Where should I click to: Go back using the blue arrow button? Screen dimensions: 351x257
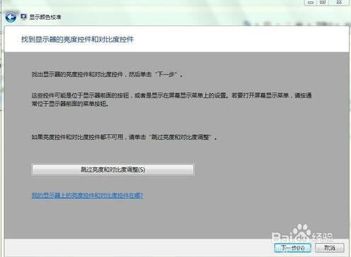tap(11, 17)
